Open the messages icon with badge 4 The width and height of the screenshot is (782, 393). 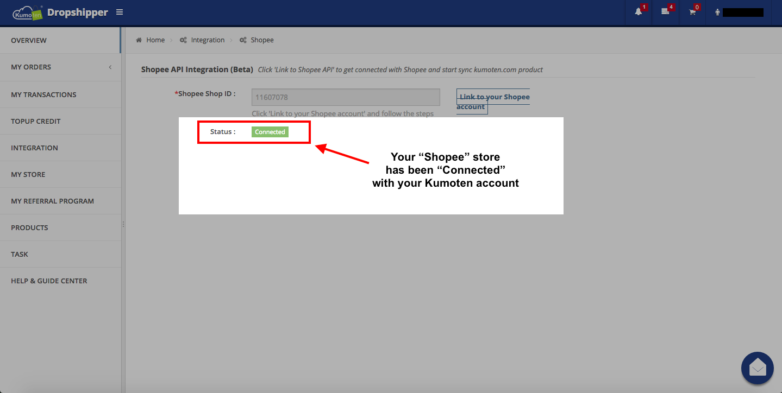(665, 12)
